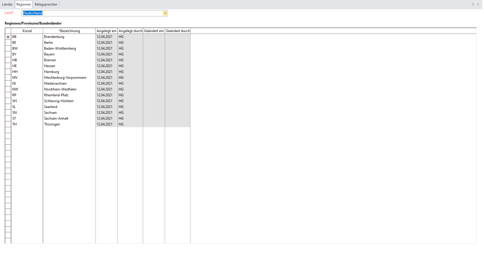This screenshot has width=484, height=262.
Task: Switch to the Länder tab
Action: (7, 4)
